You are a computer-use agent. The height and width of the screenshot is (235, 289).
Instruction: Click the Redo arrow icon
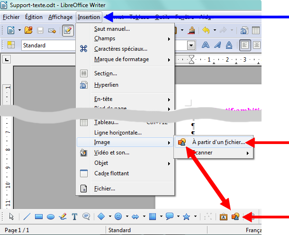(x=223, y=30)
